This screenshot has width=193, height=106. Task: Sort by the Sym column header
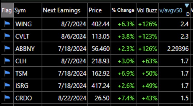[x=20, y=11]
